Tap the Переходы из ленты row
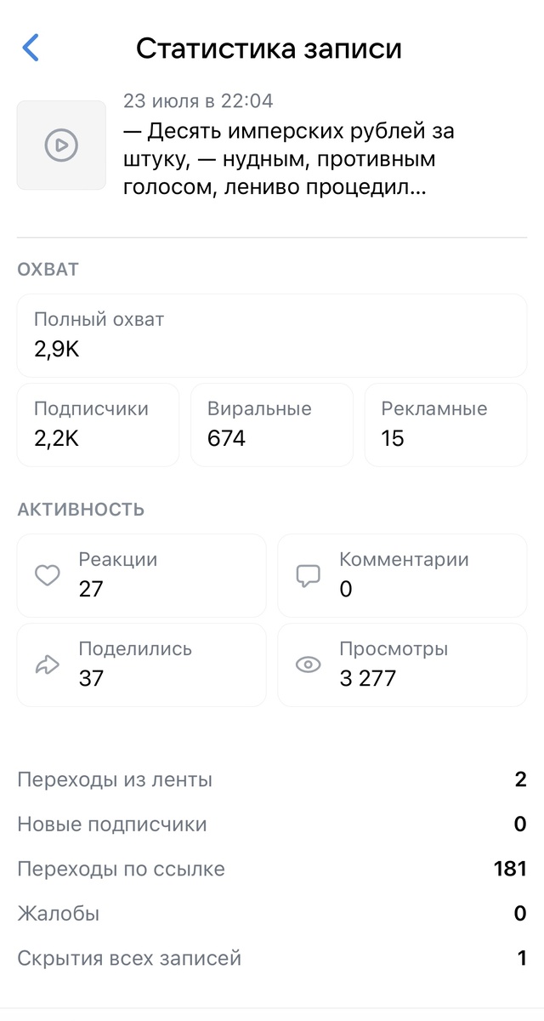 272,779
